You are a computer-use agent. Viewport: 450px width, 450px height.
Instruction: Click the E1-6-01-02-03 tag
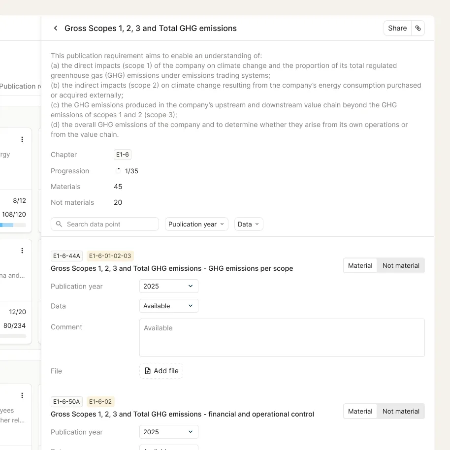[110, 256]
